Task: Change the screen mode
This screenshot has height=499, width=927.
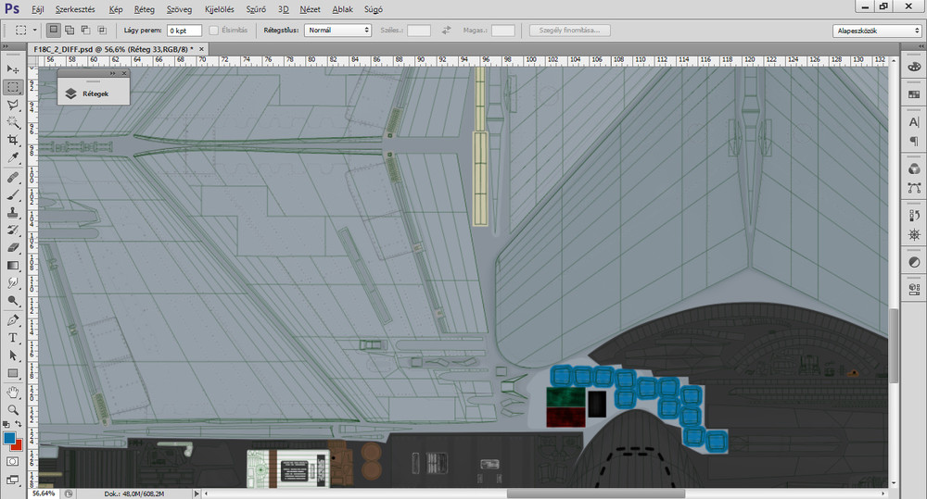Action: click(13, 480)
